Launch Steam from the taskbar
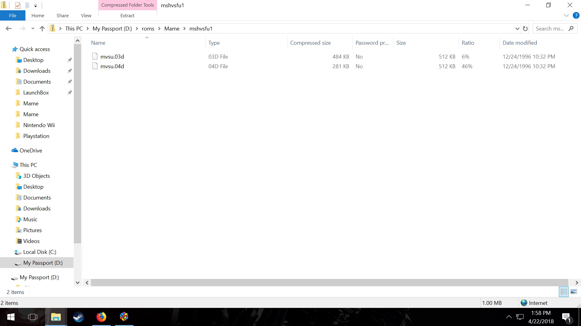 tap(78, 317)
